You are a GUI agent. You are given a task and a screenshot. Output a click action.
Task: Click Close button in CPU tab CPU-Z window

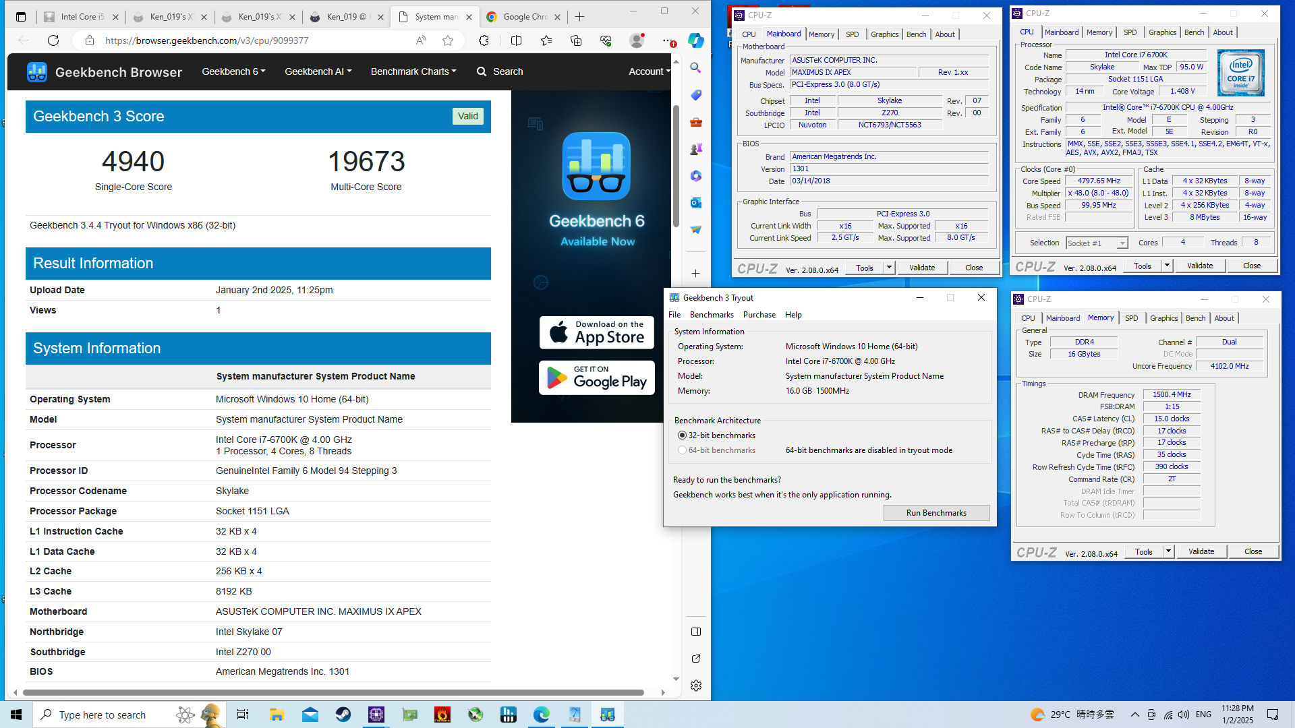click(x=1252, y=266)
